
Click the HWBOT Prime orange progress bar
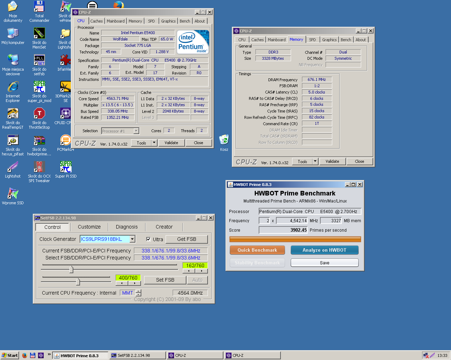[x=295, y=239]
